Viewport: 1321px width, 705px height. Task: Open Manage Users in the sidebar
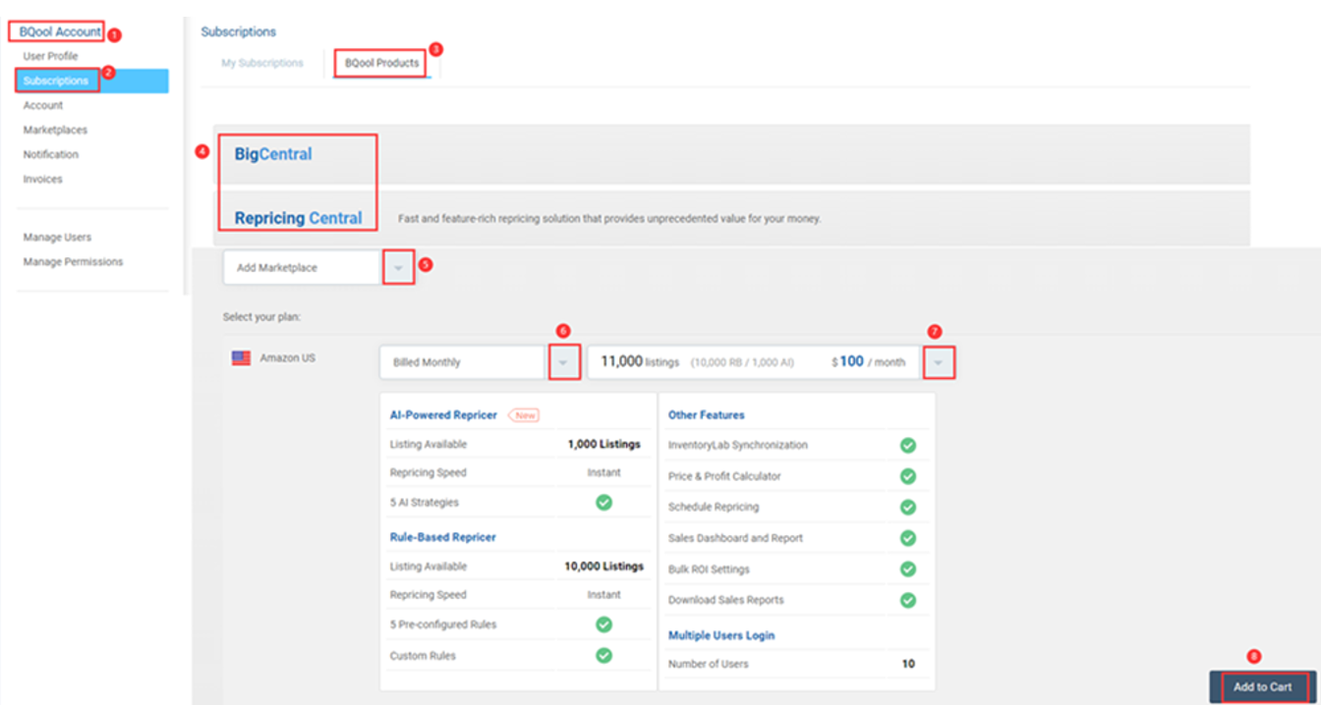[x=57, y=238]
